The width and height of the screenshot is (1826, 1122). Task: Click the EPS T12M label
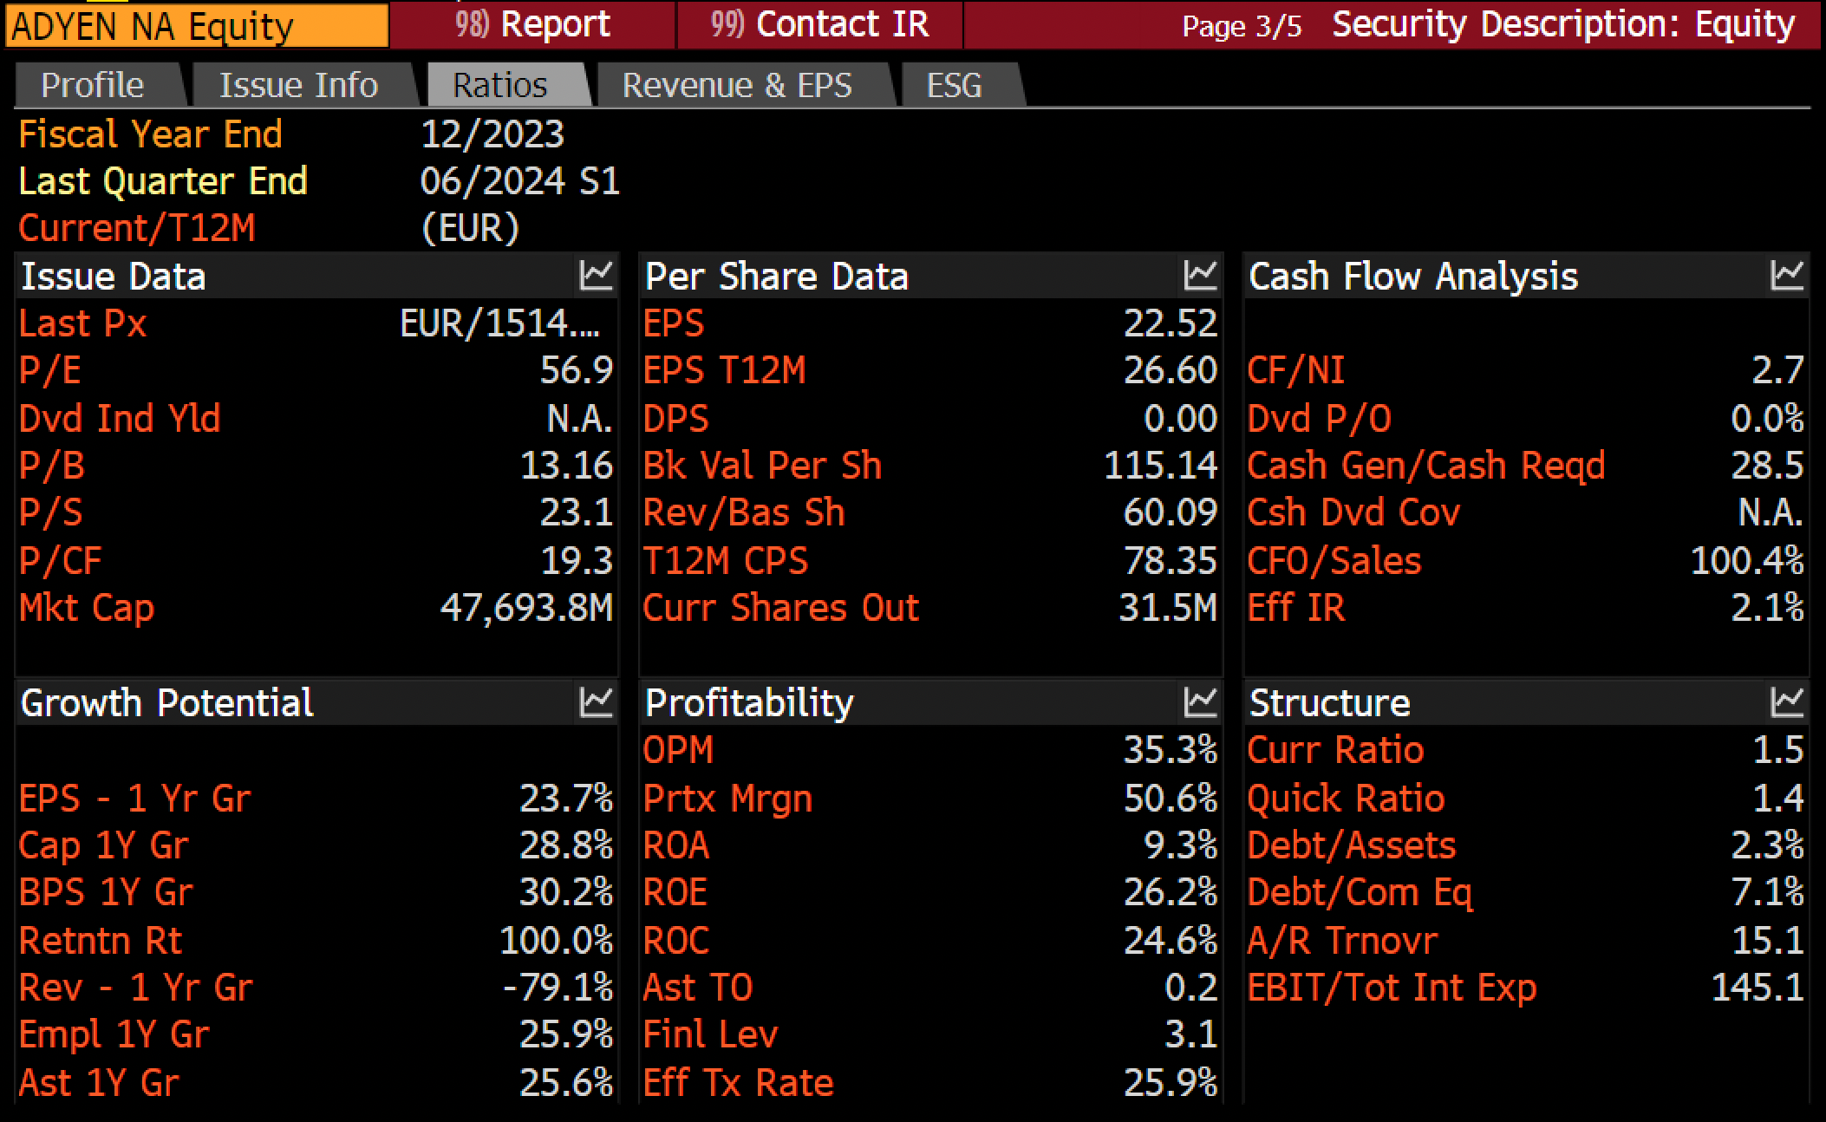[x=724, y=371]
